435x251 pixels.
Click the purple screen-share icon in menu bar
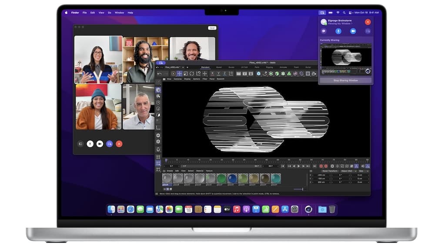point(322,13)
